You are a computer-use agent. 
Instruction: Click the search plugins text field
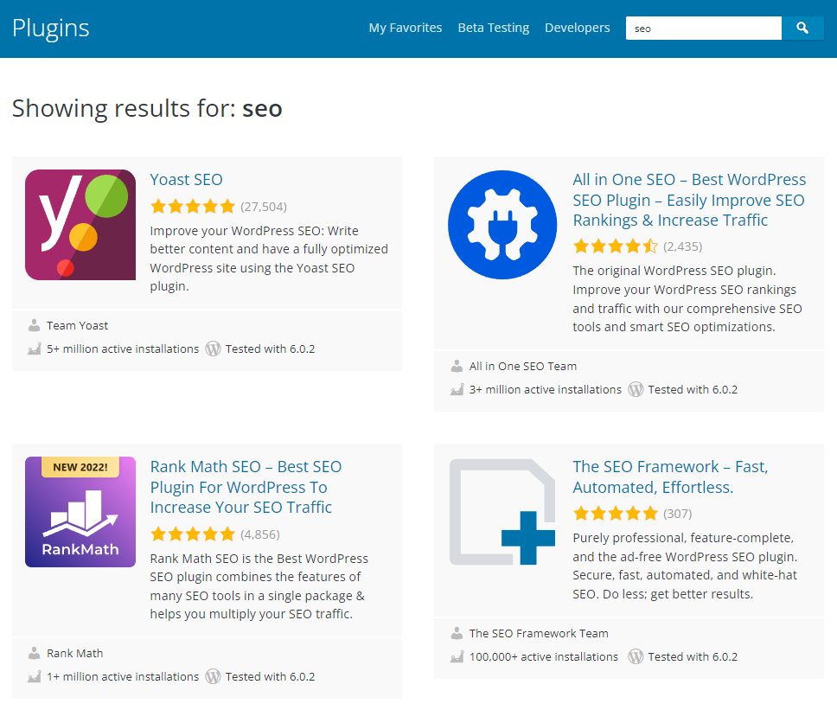tap(703, 29)
